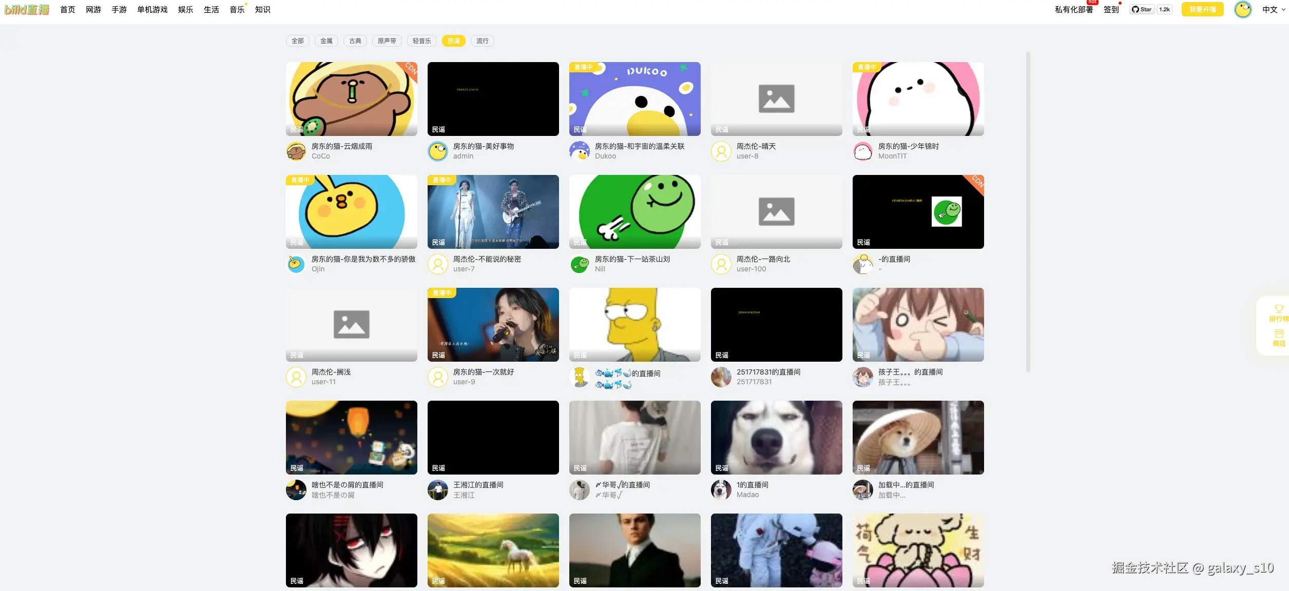The width and height of the screenshot is (1289, 591).
Task: Expand the 中文 language dropdown
Action: (x=1272, y=9)
